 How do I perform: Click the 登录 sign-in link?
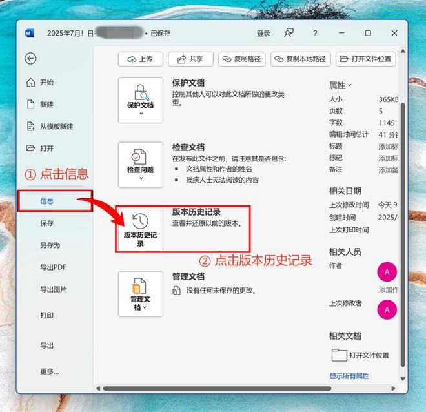pyautogui.click(x=263, y=34)
